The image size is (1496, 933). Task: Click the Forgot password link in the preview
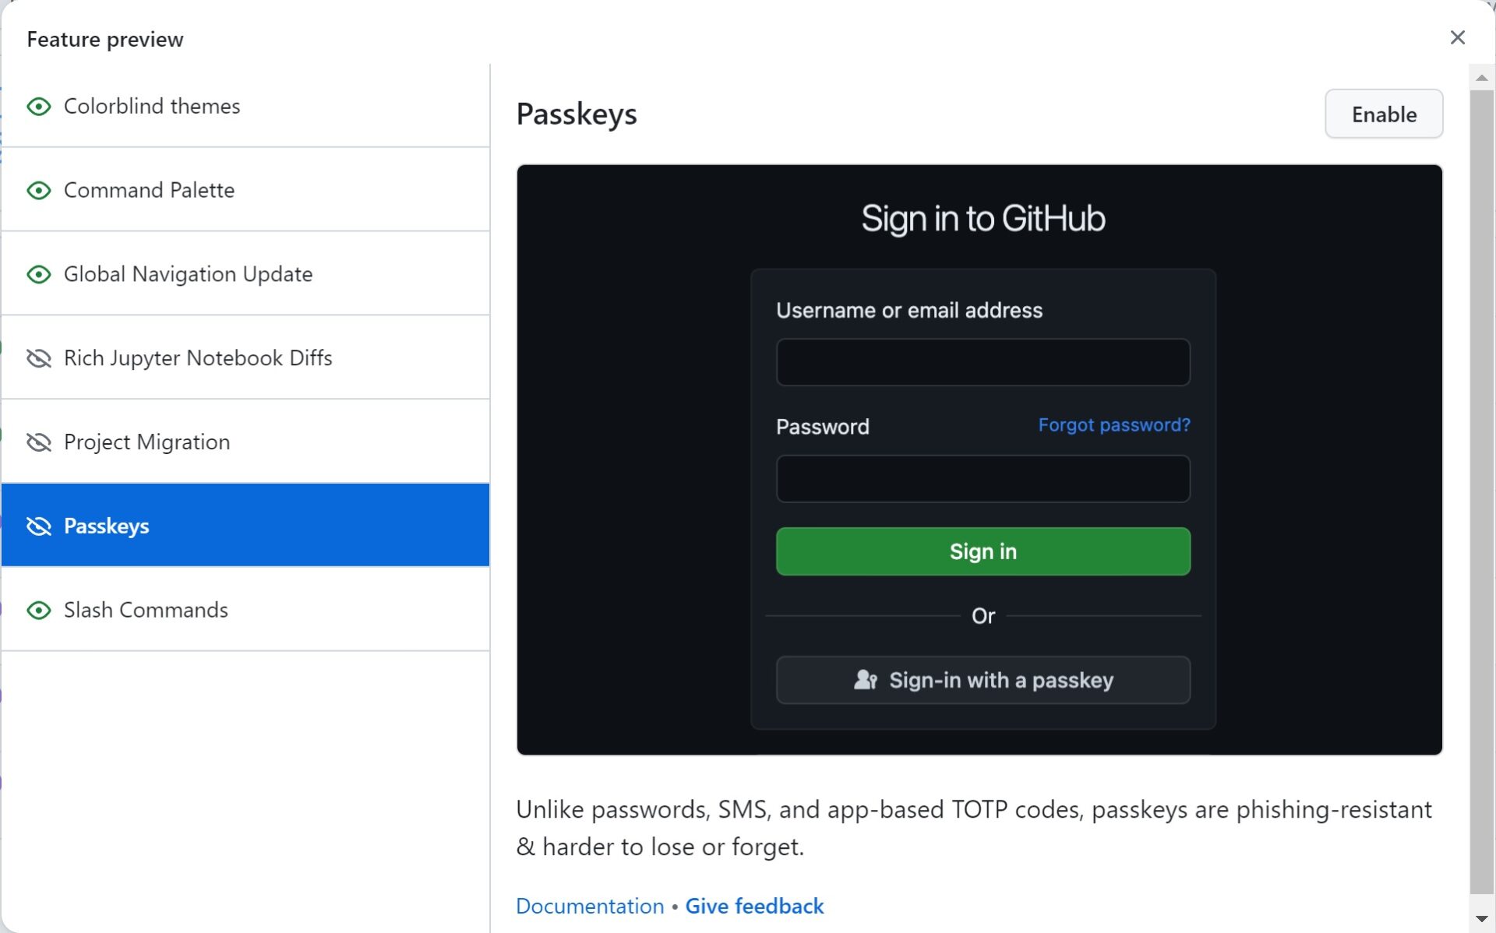1114,425
